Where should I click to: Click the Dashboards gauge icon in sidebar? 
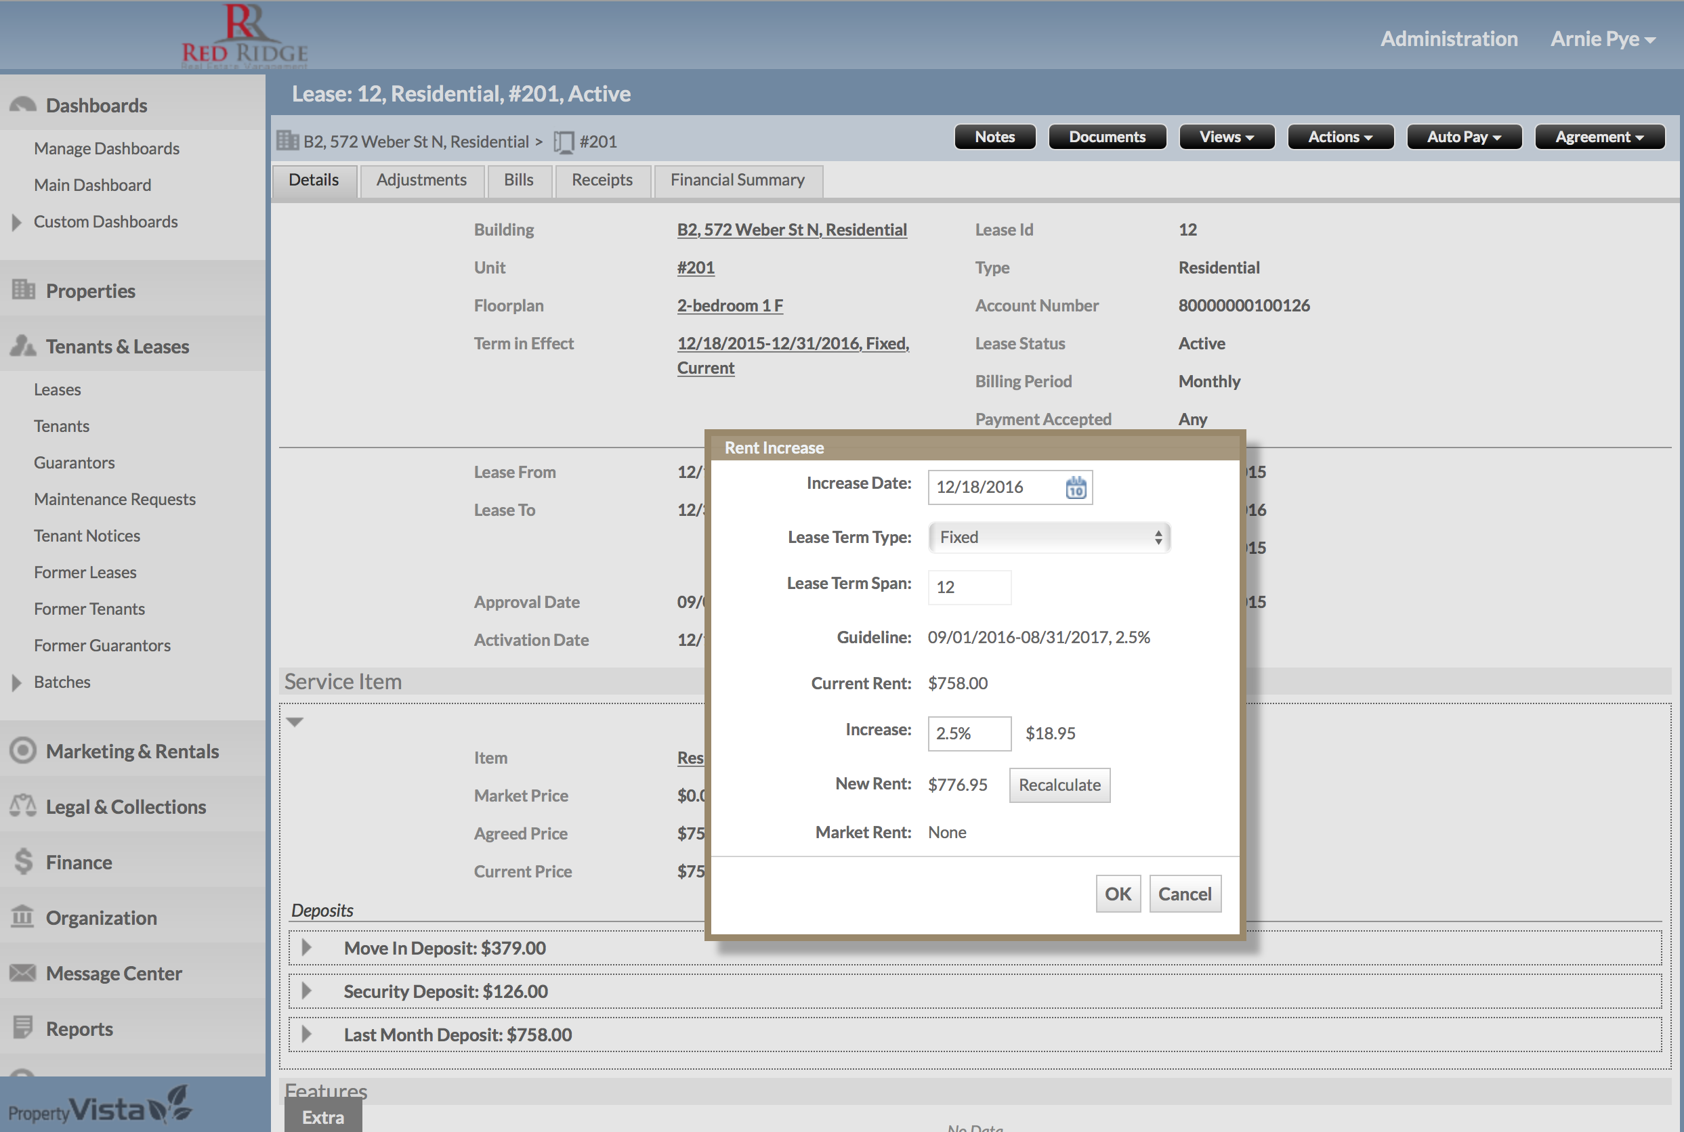tap(23, 106)
